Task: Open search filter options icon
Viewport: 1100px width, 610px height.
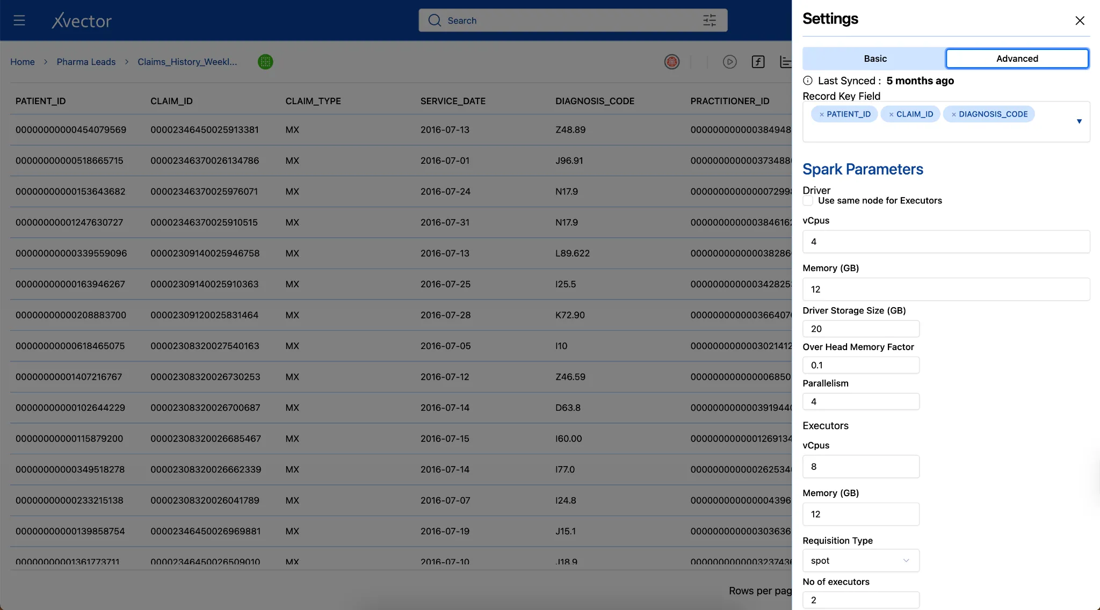Action: (x=710, y=20)
